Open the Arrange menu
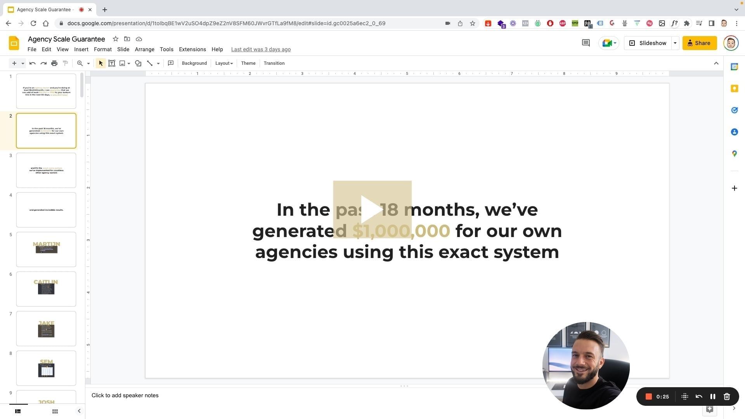This screenshot has width=745, height=419. tap(144, 49)
